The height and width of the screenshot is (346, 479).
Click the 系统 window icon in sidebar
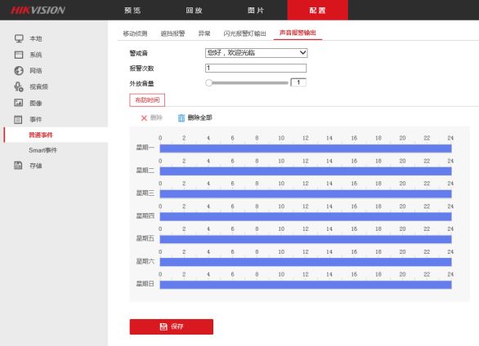[19, 55]
